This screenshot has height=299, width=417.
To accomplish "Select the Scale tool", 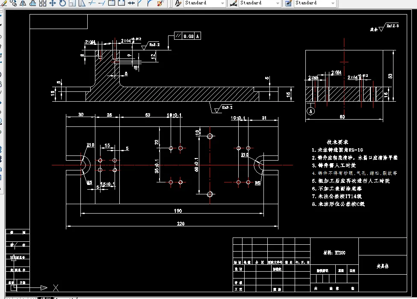I will (x=72, y=3).
